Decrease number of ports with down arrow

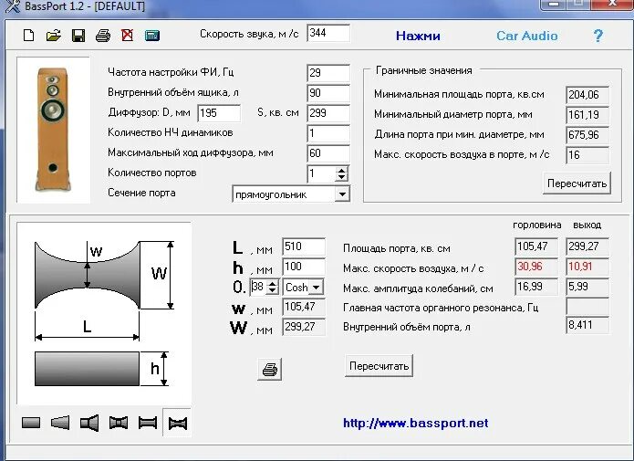tap(342, 178)
